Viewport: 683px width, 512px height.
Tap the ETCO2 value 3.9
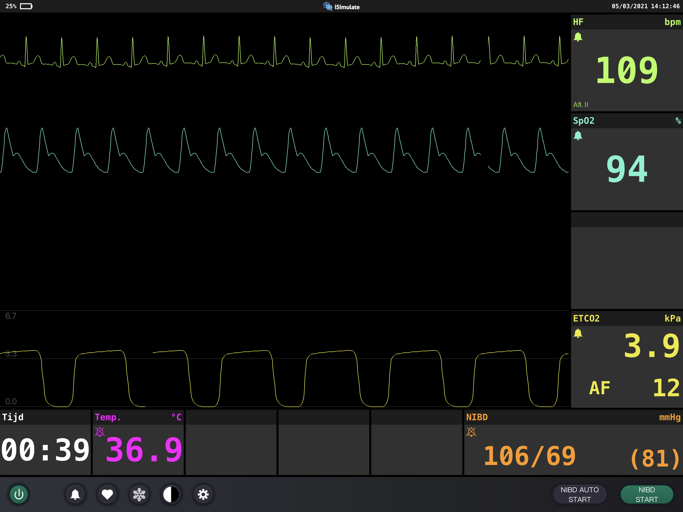(651, 345)
